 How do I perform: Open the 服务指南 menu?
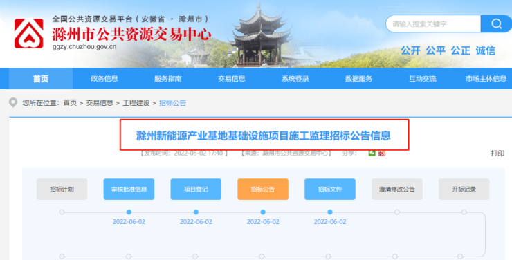click(168, 79)
